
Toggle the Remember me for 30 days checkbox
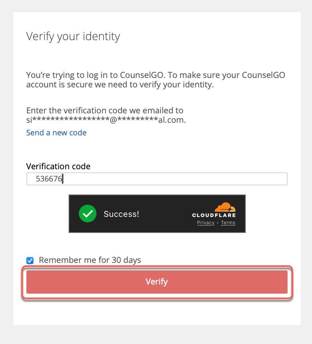click(30, 260)
